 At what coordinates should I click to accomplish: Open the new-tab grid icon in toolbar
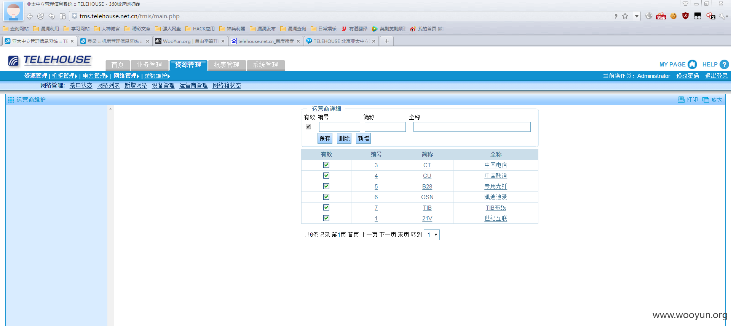[62, 16]
